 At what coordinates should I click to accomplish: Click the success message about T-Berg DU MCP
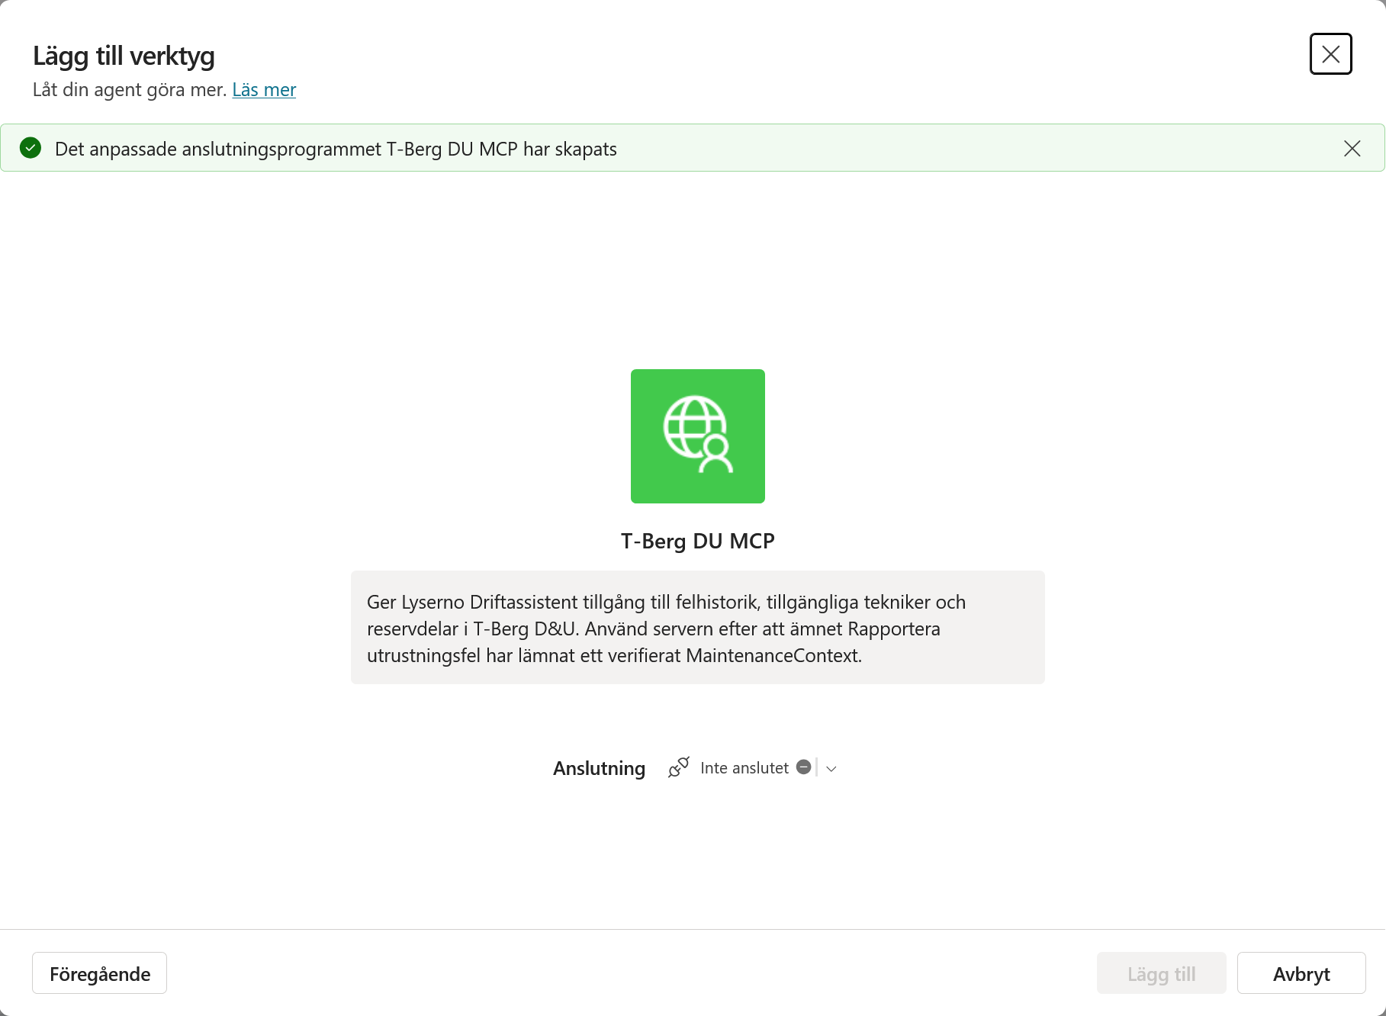(336, 149)
